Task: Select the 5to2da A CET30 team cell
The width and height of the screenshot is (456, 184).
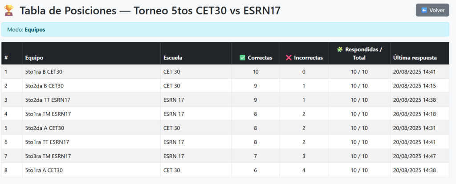Action: [x=45, y=128]
